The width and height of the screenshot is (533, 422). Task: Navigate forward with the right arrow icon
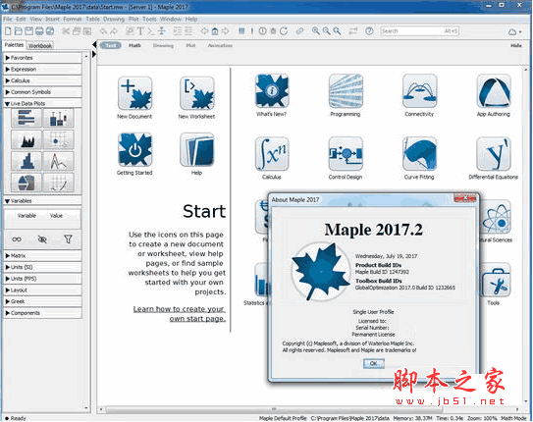[x=226, y=31]
